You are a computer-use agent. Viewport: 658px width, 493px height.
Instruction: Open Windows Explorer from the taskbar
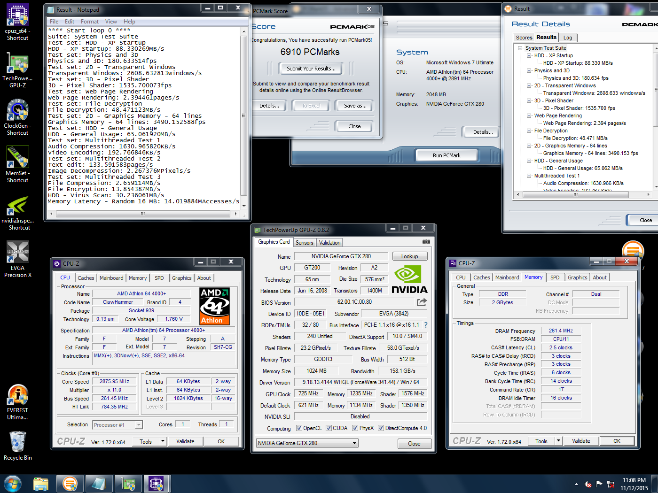tap(41, 484)
